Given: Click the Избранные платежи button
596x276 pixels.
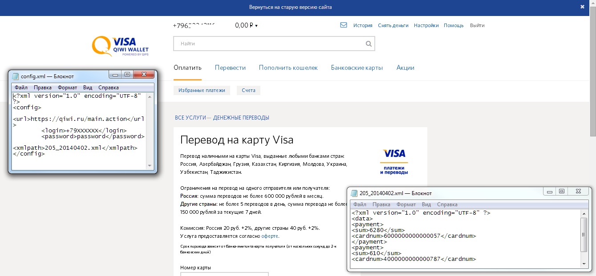Looking at the screenshot, I should 202,90.
